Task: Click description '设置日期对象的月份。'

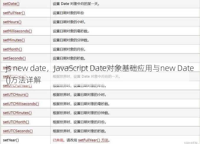Action: (x=69, y=49)
